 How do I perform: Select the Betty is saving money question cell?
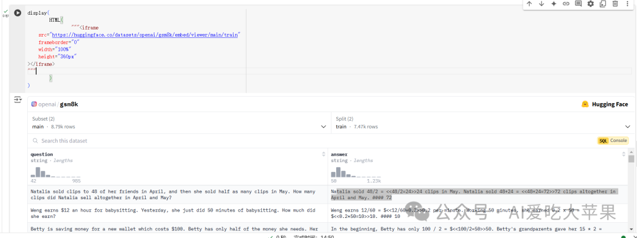pyautogui.click(x=178, y=227)
